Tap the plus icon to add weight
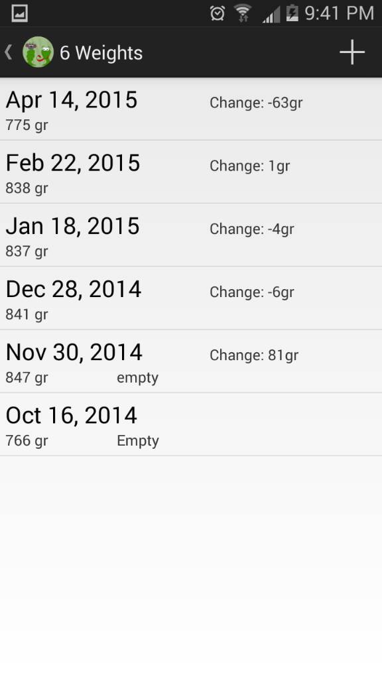382x679 pixels. pos(351,52)
